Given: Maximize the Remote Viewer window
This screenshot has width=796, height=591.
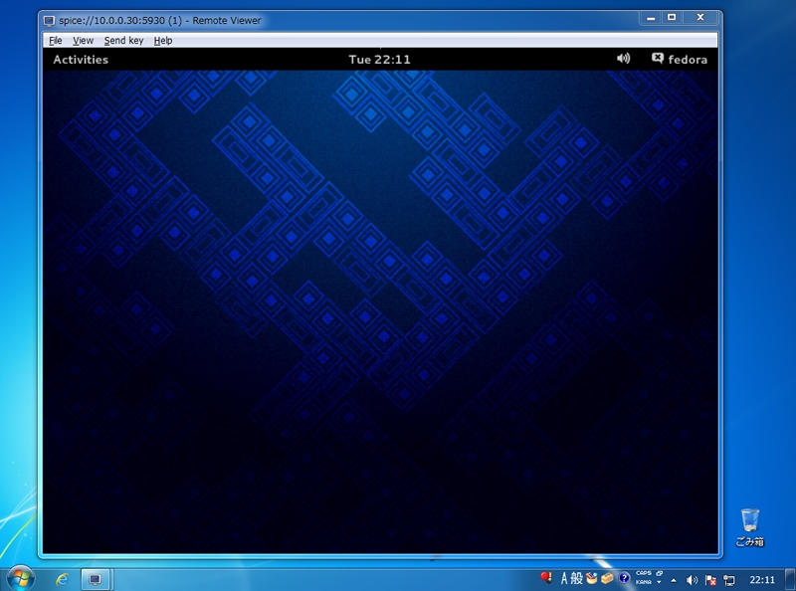Looking at the screenshot, I should point(672,18).
